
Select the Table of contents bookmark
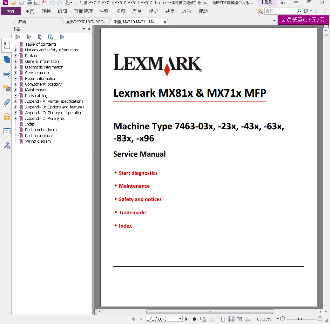(41, 44)
